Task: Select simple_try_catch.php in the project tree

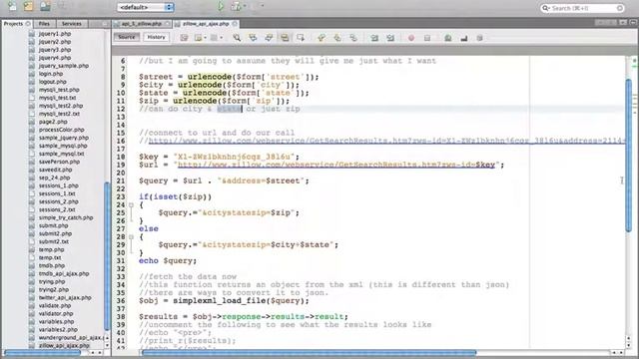Action: (66, 217)
